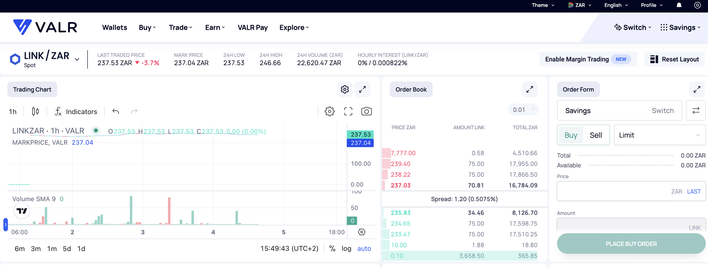This screenshot has height=268, width=708.
Task: Toggle chart fullscreen mode
Action: [x=348, y=111]
